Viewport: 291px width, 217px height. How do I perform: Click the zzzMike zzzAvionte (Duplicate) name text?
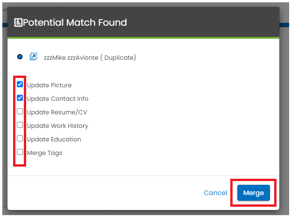click(90, 57)
